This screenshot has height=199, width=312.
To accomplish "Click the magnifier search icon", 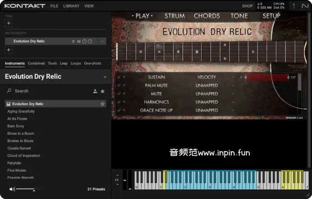I will click(9, 91).
